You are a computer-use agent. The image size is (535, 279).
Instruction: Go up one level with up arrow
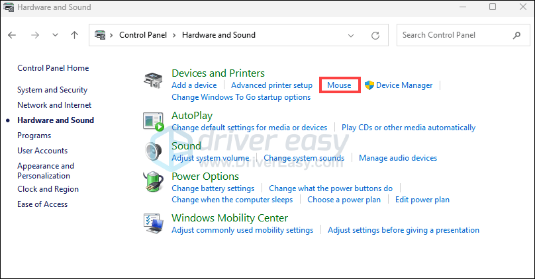coord(75,35)
